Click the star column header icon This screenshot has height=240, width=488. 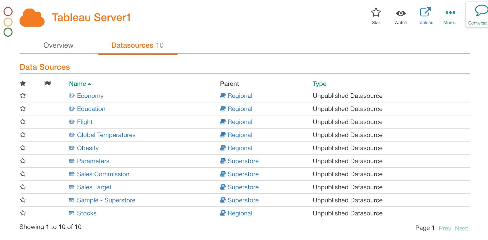(x=23, y=83)
